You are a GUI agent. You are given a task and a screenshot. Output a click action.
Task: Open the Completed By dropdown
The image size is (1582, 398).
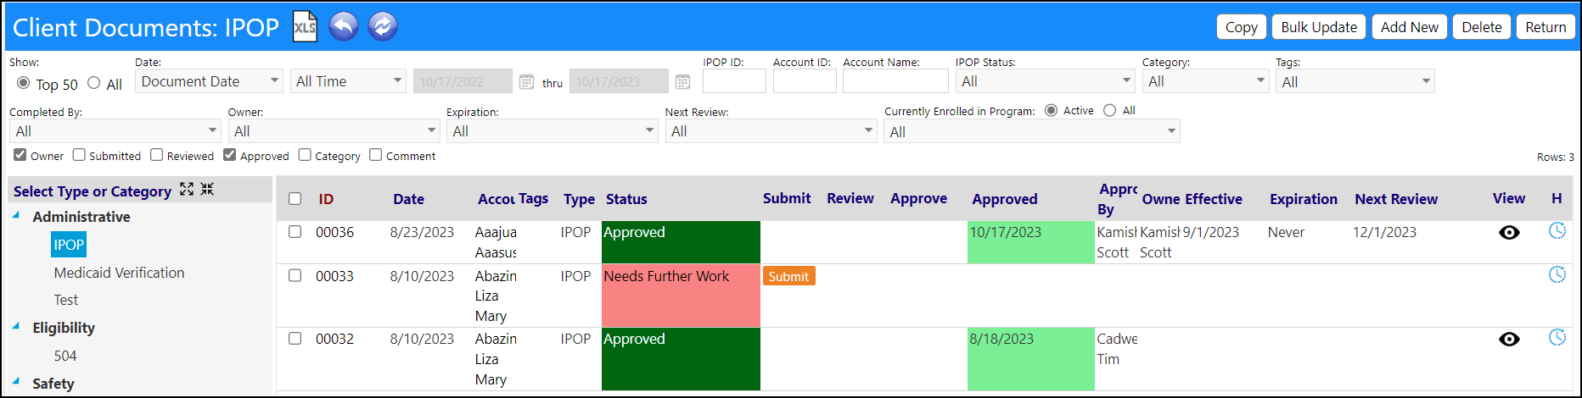(x=115, y=131)
